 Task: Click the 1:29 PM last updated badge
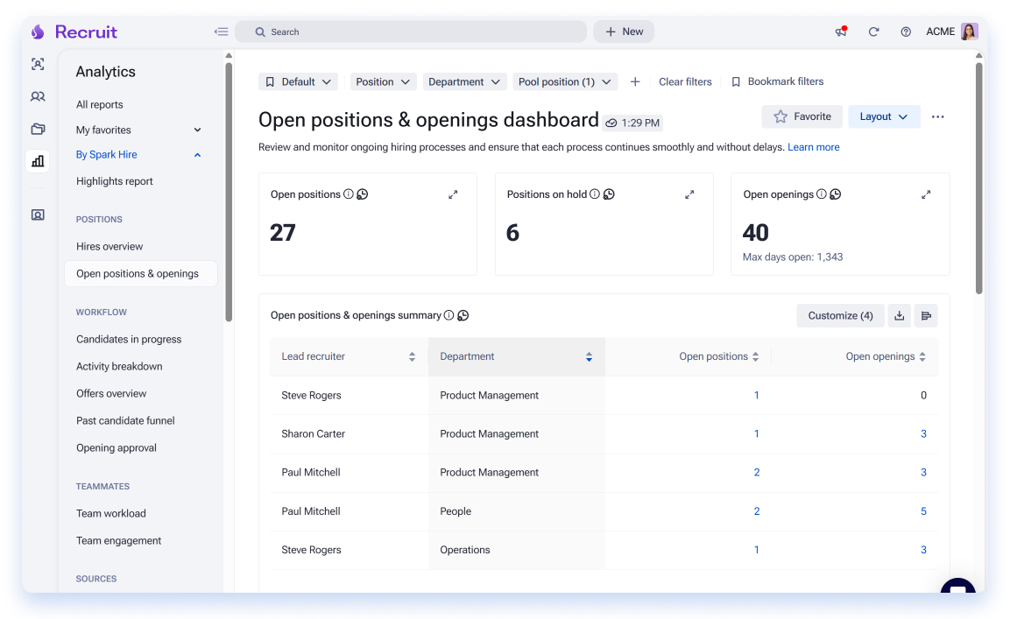click(x=632, y=123)
